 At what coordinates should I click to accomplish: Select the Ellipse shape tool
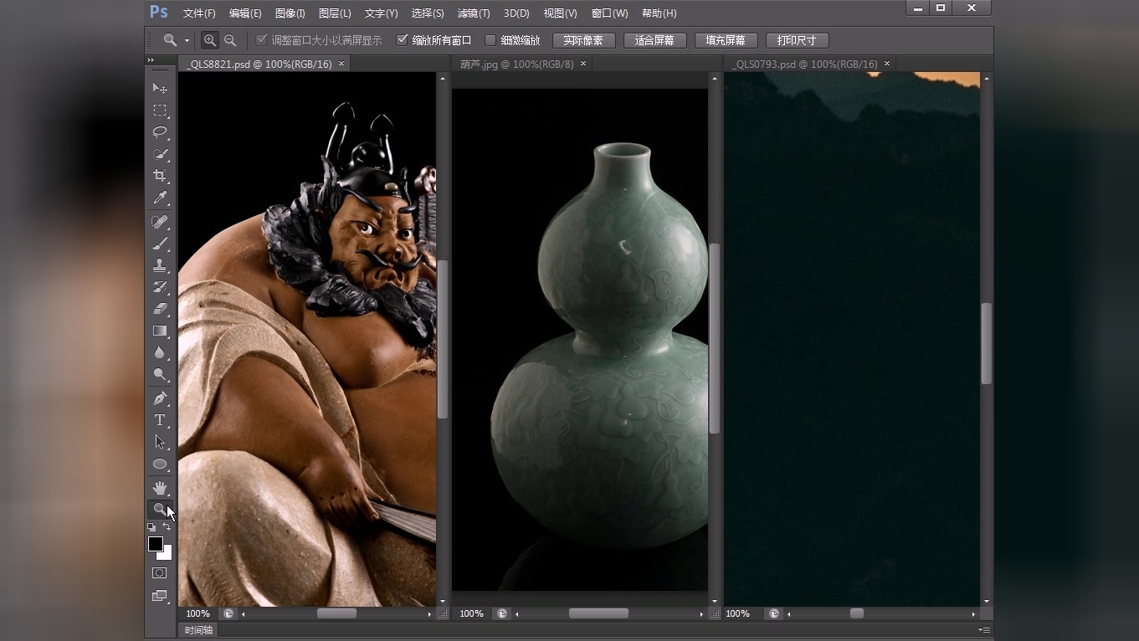(159, 464)
